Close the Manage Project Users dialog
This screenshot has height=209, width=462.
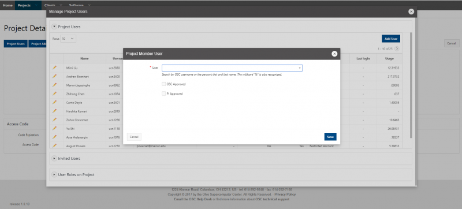tap(411, 12)
